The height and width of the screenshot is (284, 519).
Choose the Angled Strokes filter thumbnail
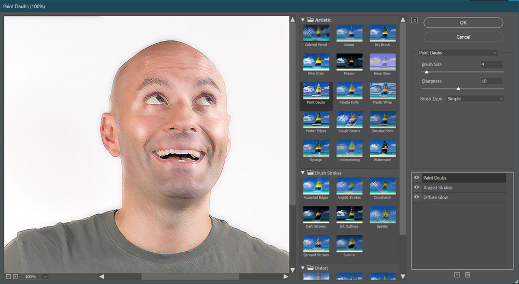click(x=349, y=186)
